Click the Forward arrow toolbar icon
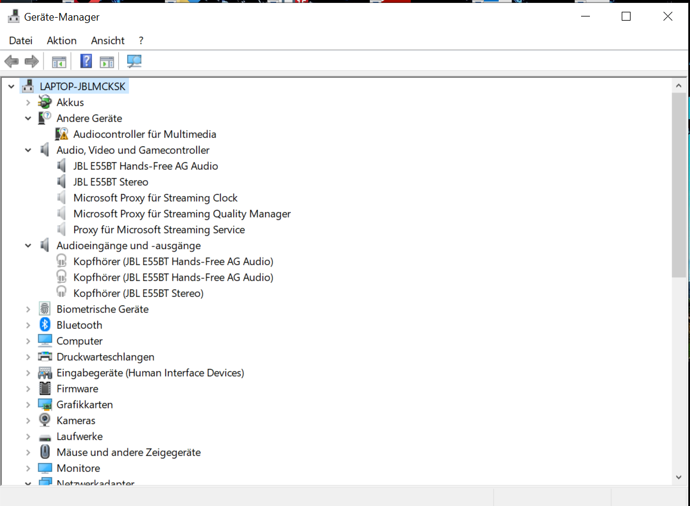690x506 pixels. 32,61
